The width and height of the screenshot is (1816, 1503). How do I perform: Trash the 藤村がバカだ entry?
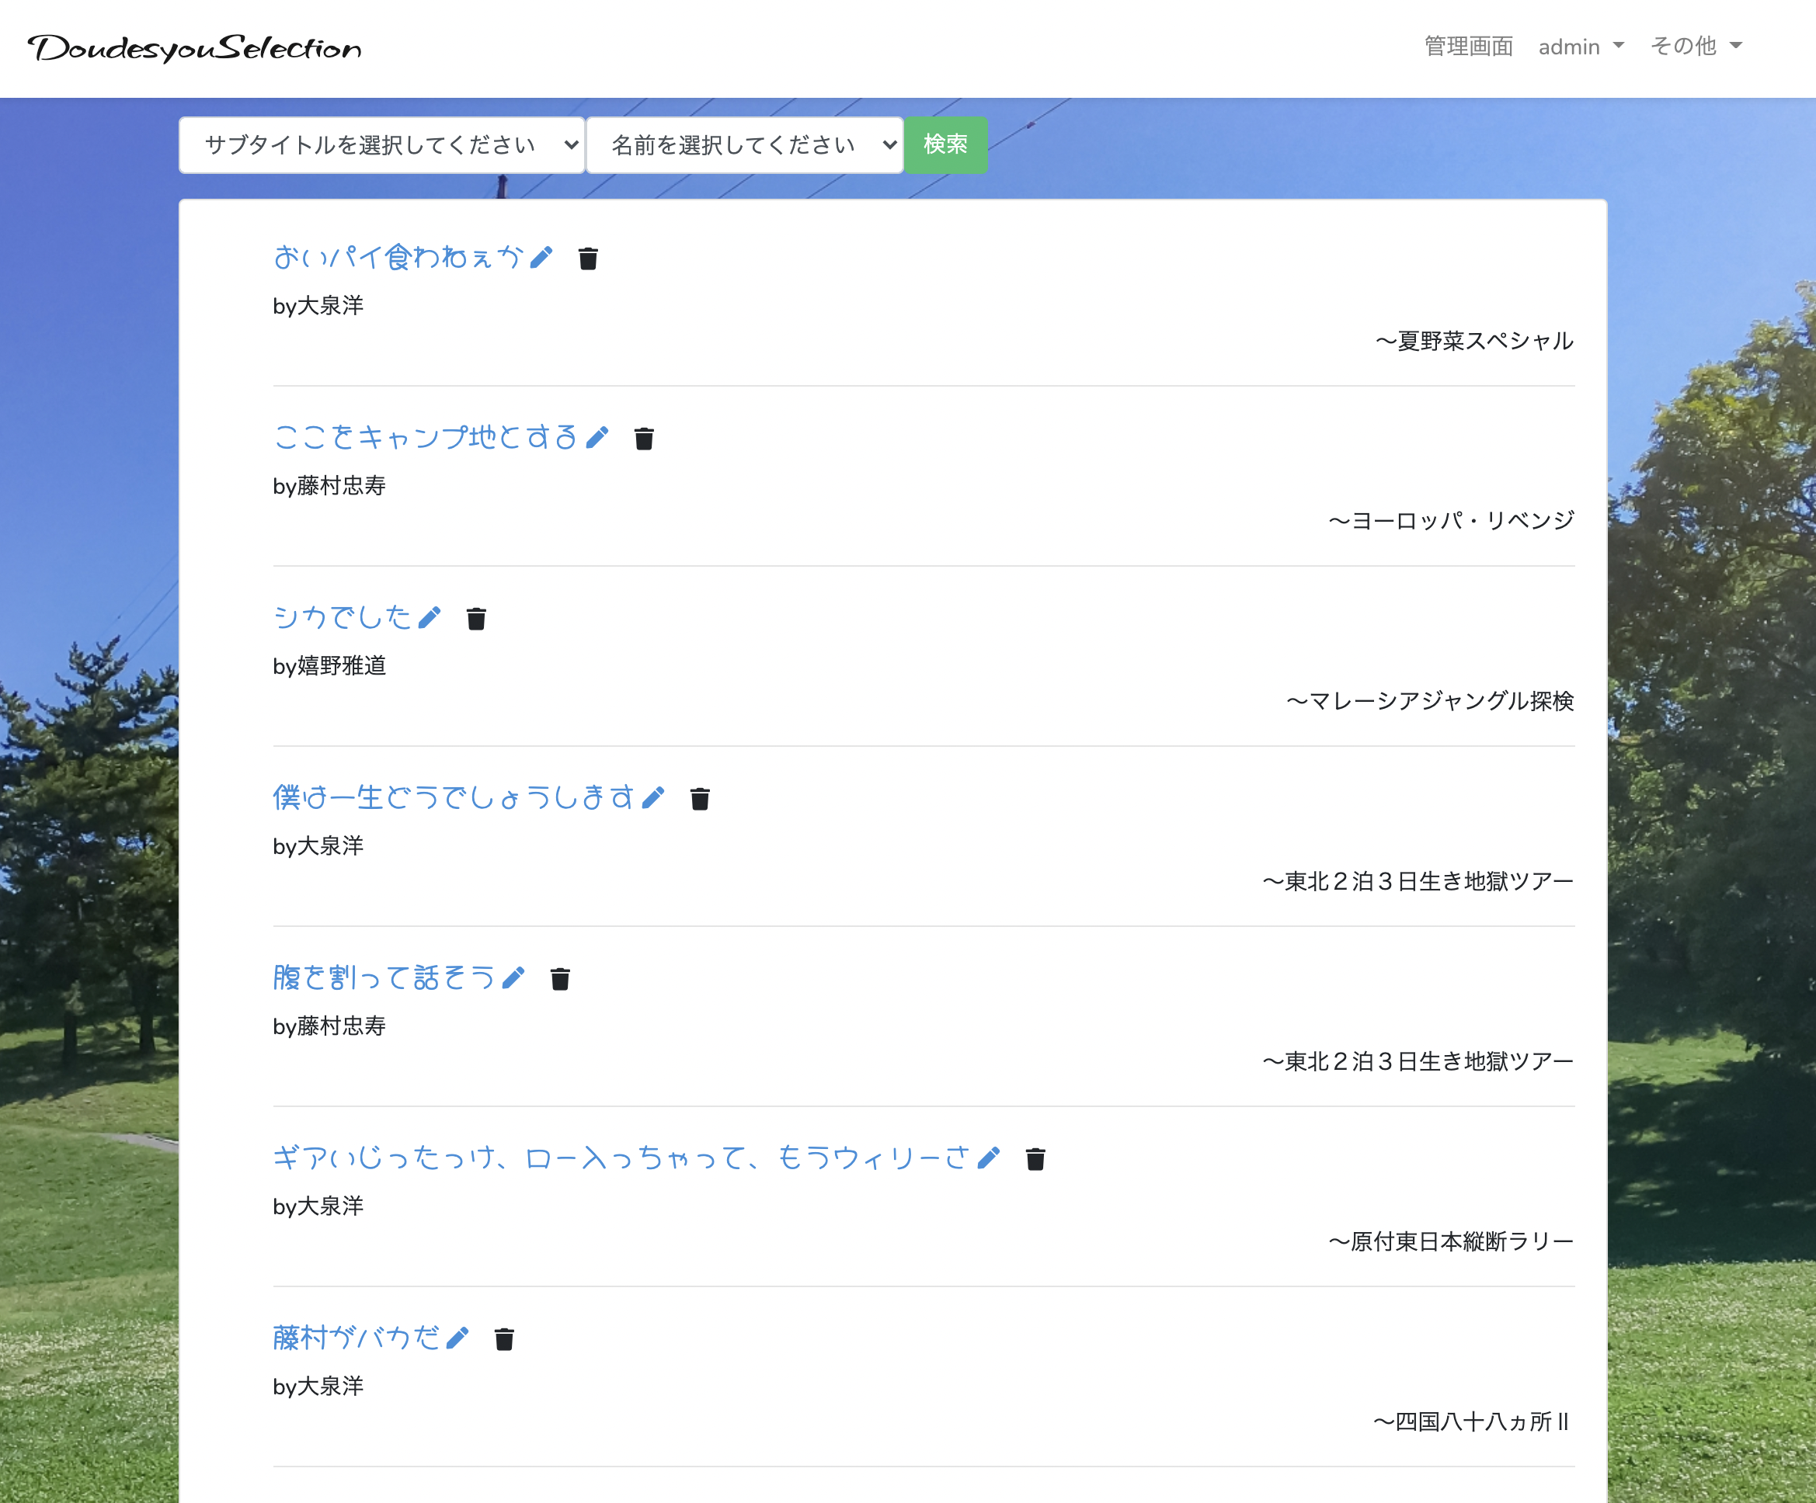[504, 1338]
